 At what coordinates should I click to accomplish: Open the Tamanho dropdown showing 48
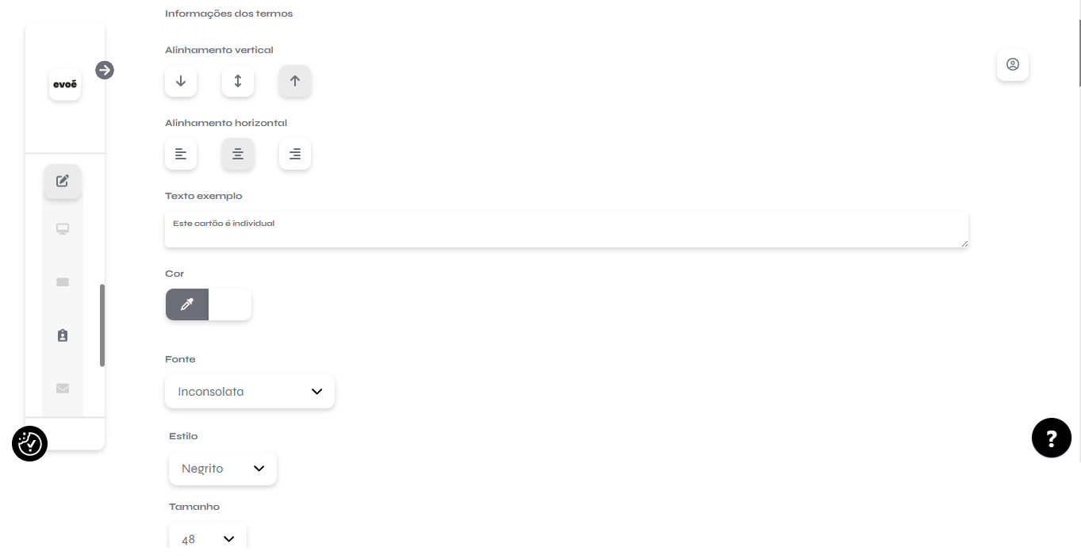click(208, 539)
